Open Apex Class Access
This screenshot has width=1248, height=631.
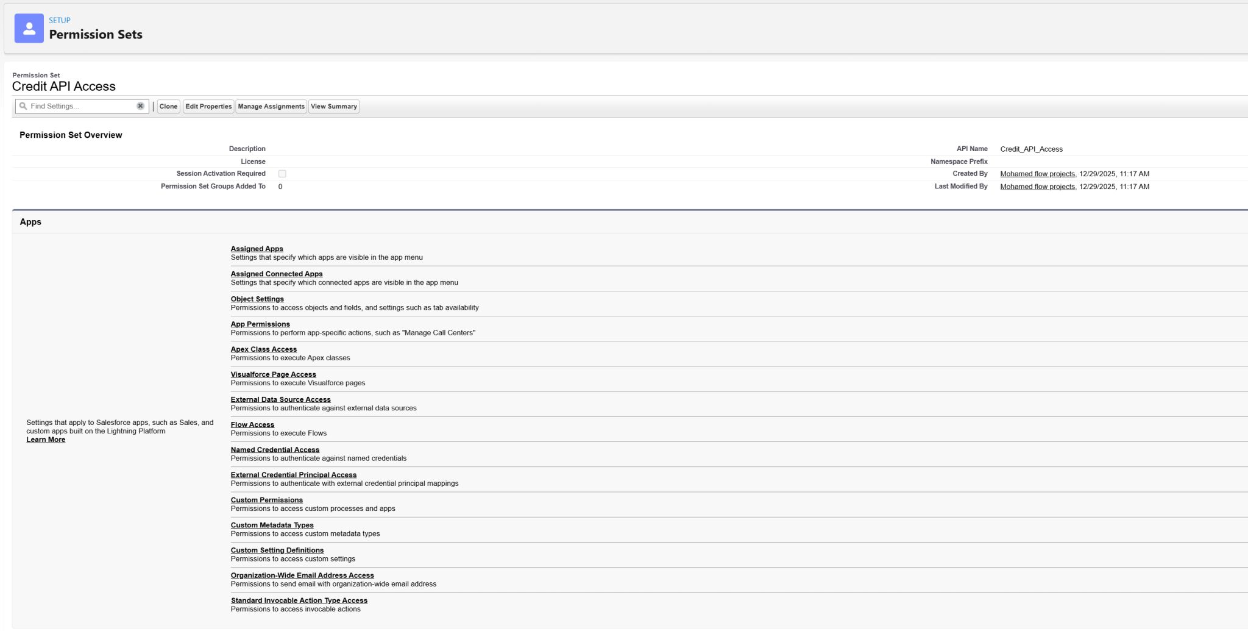(264, 349)
